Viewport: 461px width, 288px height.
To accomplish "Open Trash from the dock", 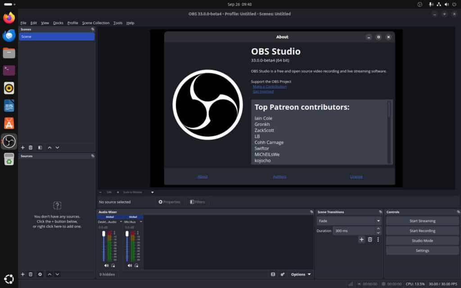I will click(9, 159).
